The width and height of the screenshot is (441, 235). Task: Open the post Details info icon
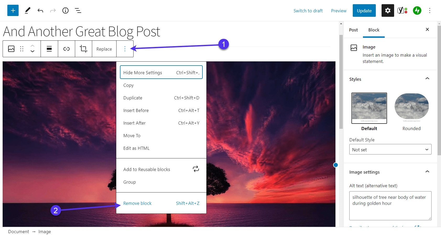click(65, 10)
